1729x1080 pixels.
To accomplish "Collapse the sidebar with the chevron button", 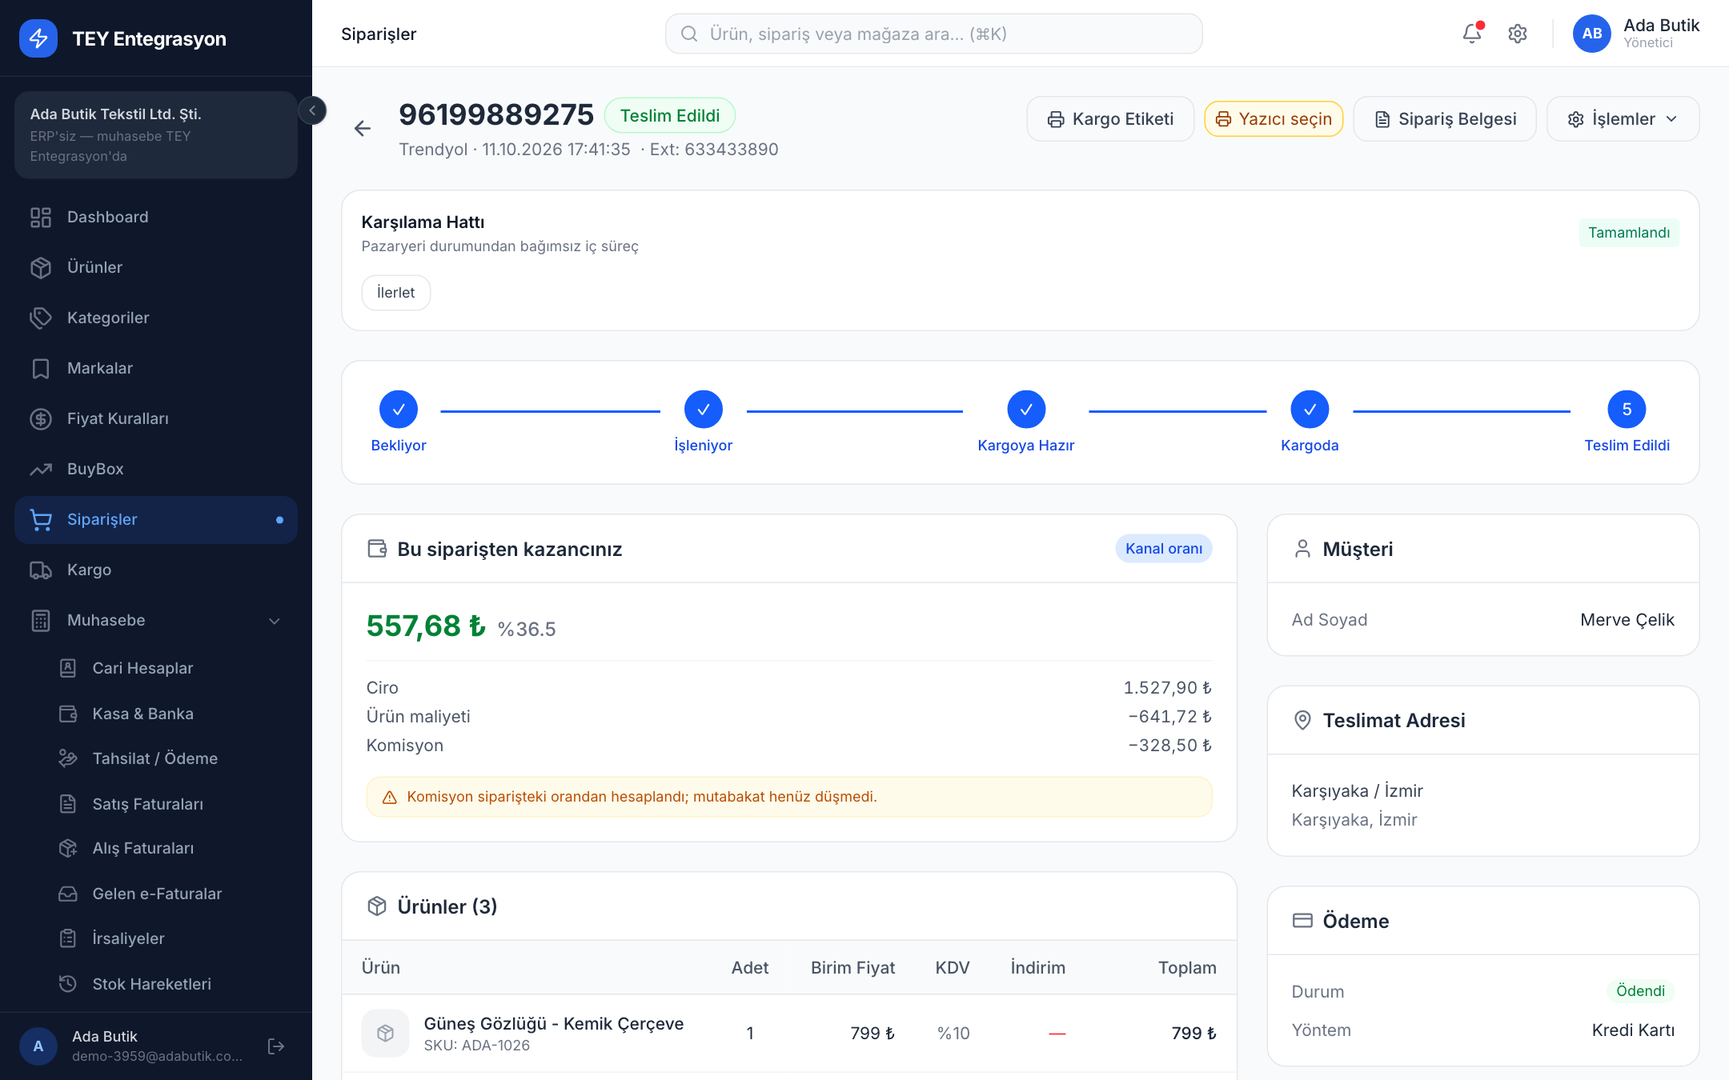I will coord(312,110).
